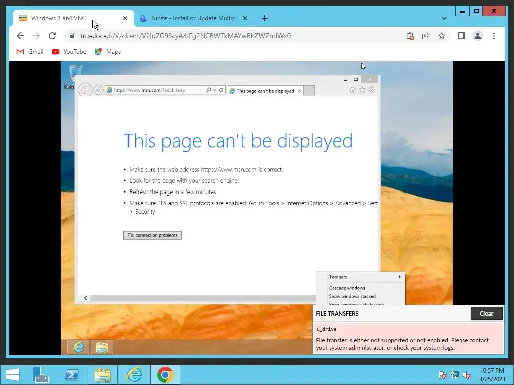Expand Toolbars submenu in context menu
This screenshot has width=514, height=385.
(360, 277)
